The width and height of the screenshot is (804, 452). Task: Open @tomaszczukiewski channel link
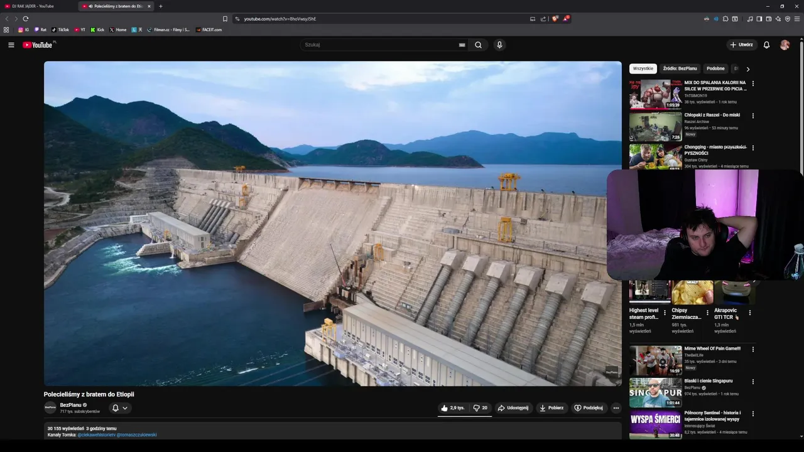pyautogui.click(x=136, y=434)
